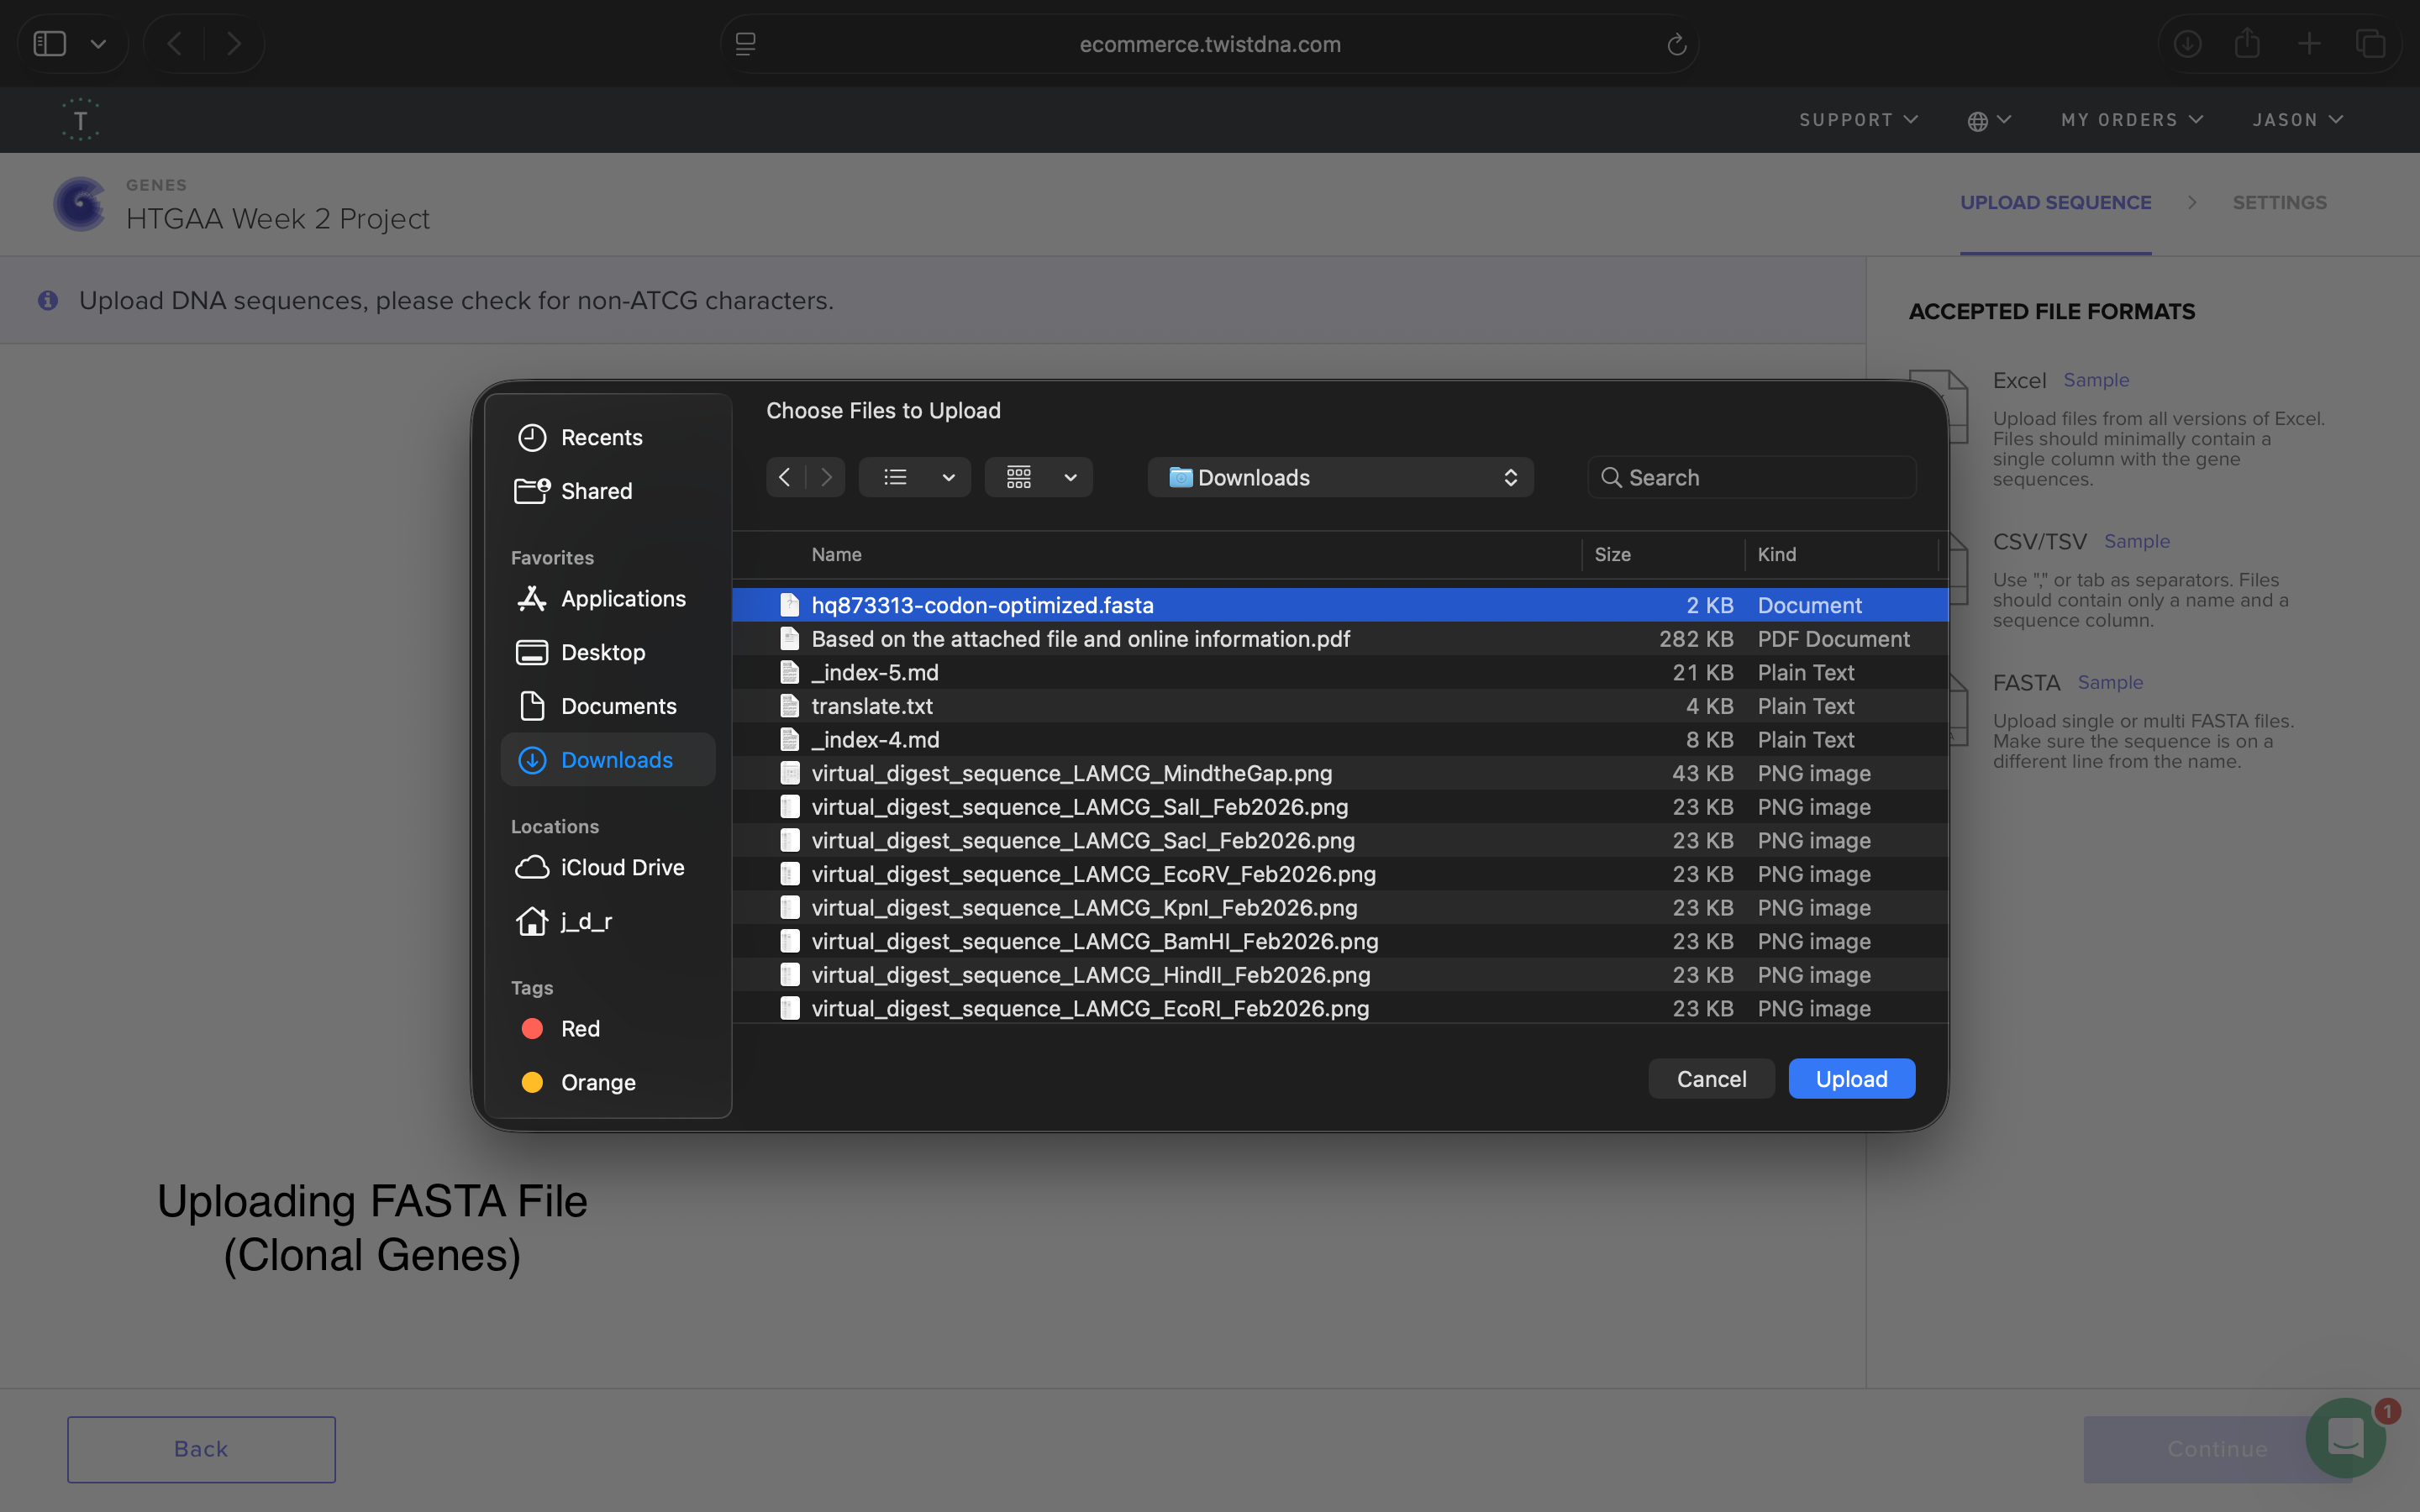Open the chat support bubble icon
Image resolution: width=2420 pixels, height=1512 pixels.
point(2345,1438)
